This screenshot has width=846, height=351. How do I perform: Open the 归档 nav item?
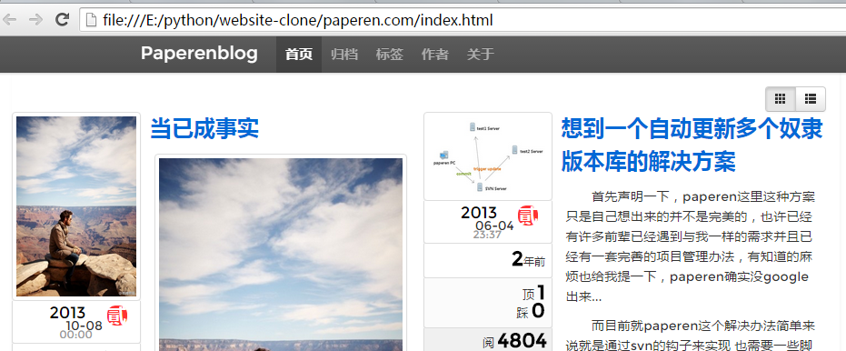coord(344,54)
